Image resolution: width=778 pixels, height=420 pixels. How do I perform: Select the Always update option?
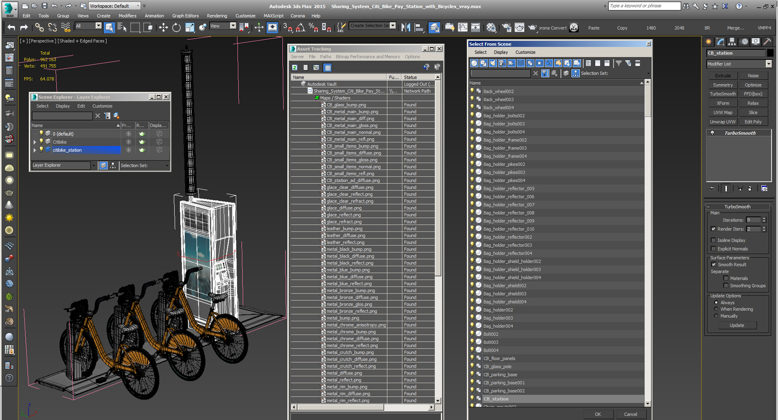[716, 303]
